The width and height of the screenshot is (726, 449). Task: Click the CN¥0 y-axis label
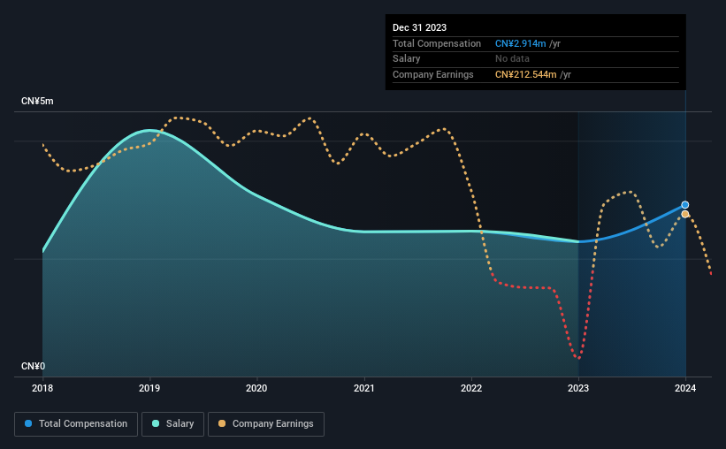pos(34,366)
